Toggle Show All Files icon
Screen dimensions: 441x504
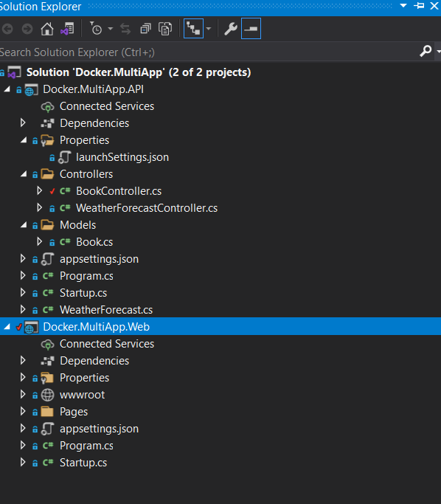[165, 30]
